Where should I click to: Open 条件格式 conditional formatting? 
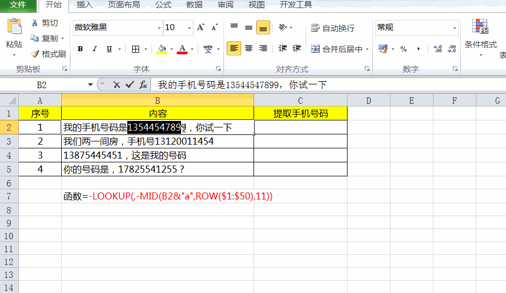point(481,37)
